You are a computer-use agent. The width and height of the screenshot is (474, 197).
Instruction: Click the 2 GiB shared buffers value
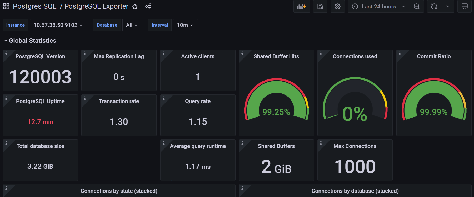pyautogui.click(x=276, y=167)
